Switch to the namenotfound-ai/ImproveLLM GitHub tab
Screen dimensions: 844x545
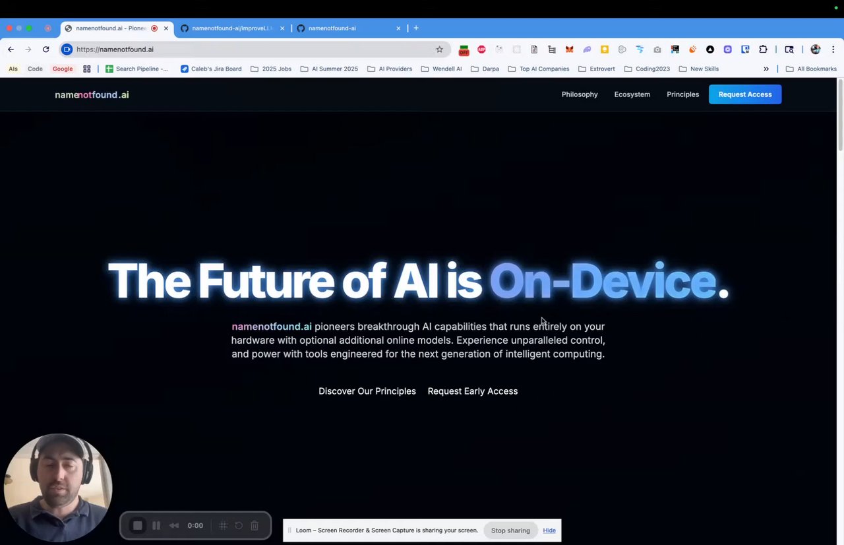(x=232, y=28)
